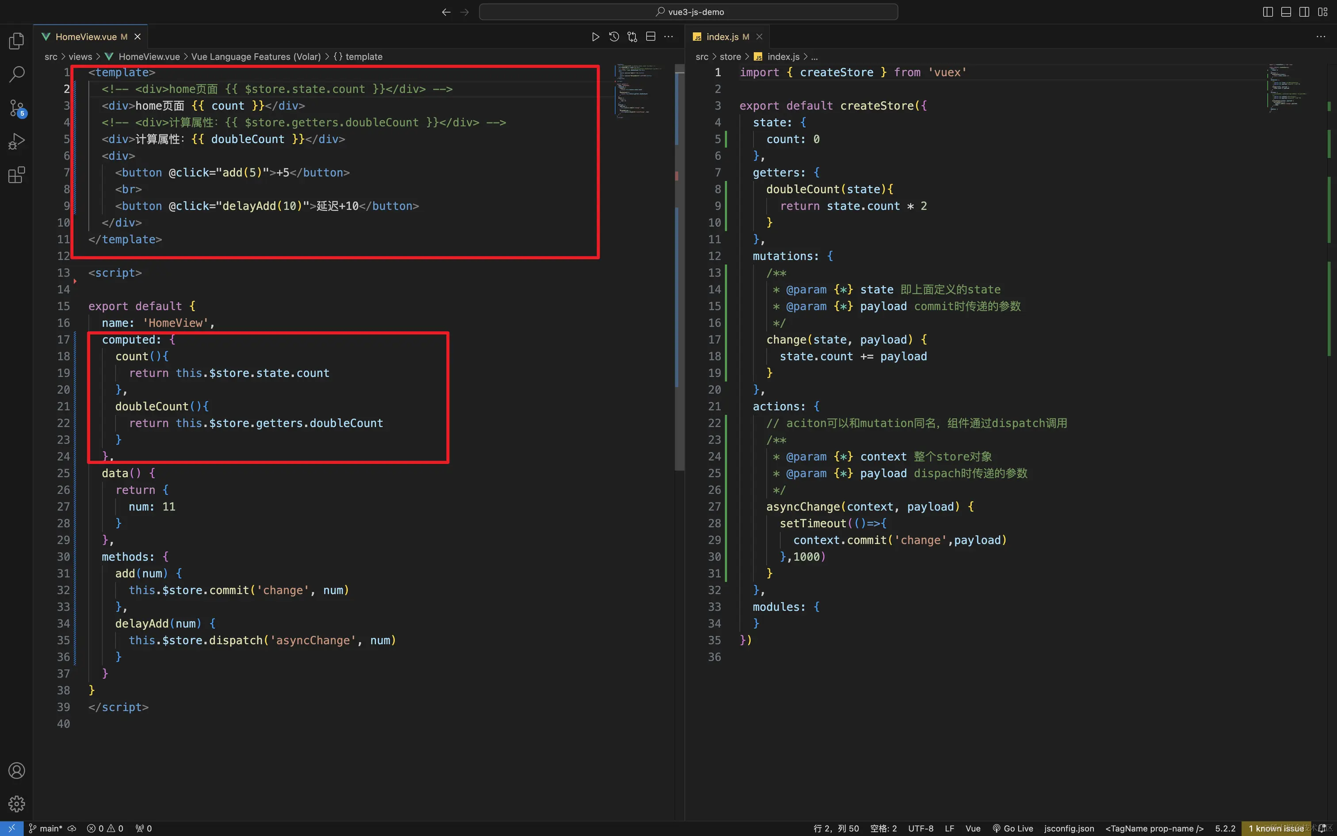
Task: Open Manage gear icon at bottom left
Action: point(17,803)
